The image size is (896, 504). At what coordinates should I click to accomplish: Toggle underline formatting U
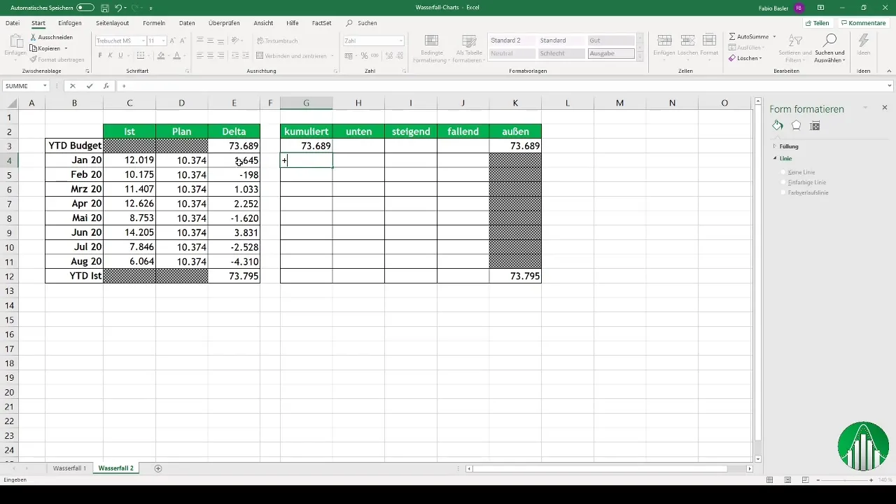coord(121,55)
